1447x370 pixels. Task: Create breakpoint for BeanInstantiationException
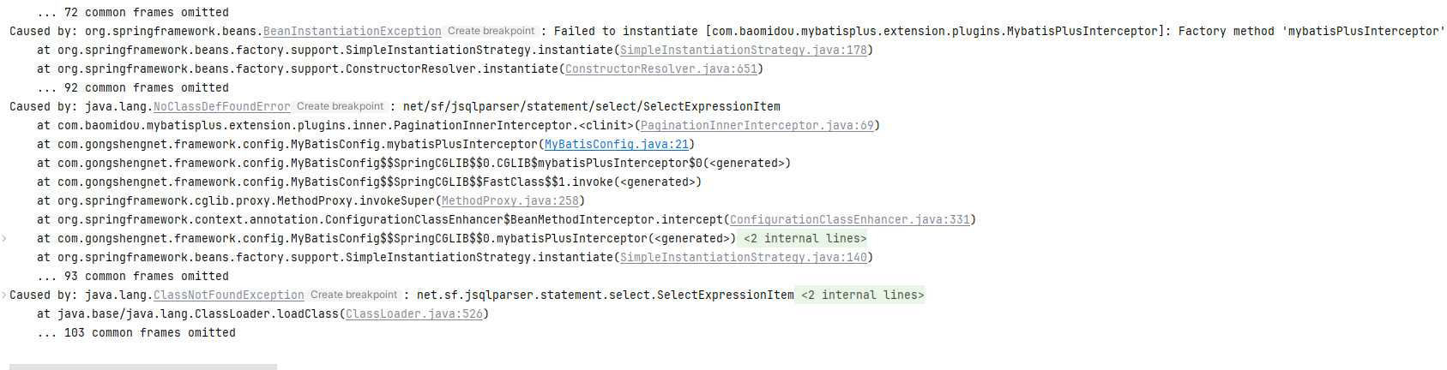pos(491,32)
